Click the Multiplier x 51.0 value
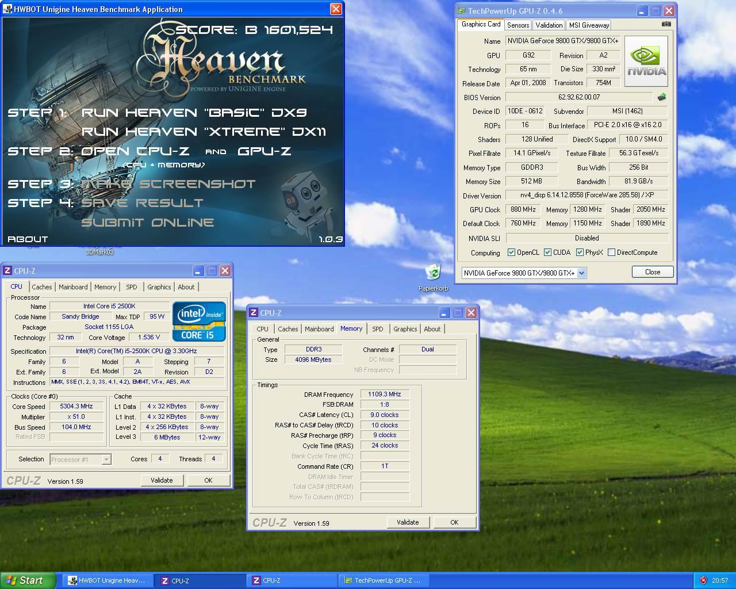 tap(76, 416)
